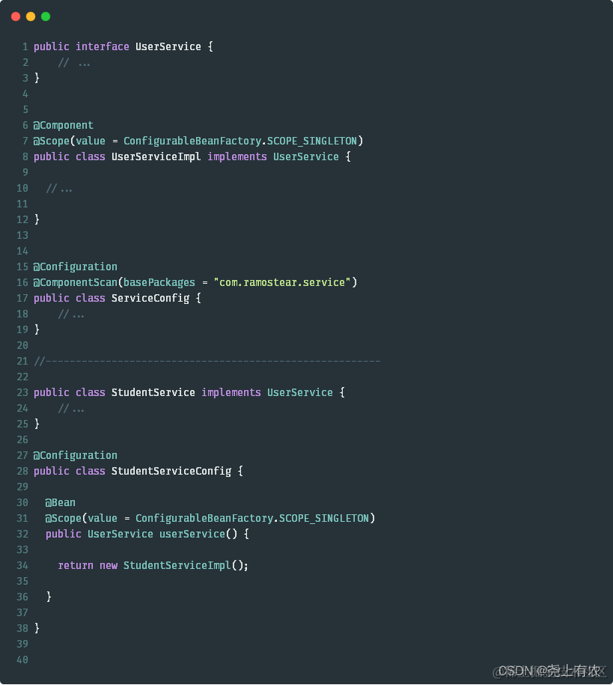Image resolution: width=613 pixels, height=685 pixels.
Task: Click the red close window dot
Action: 16,16
